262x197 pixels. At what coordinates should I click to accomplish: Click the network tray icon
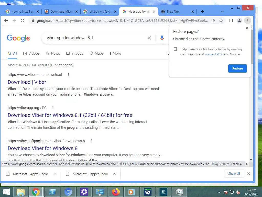coord(232,192)
